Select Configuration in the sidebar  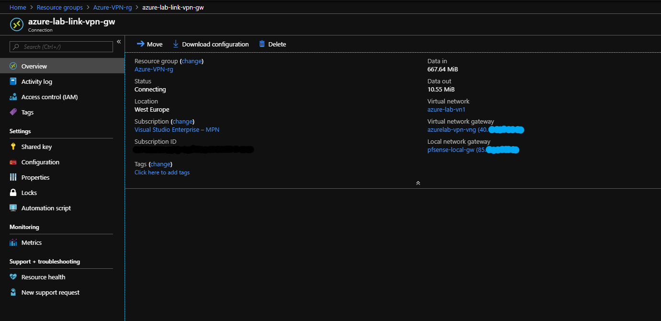(40, 162)
